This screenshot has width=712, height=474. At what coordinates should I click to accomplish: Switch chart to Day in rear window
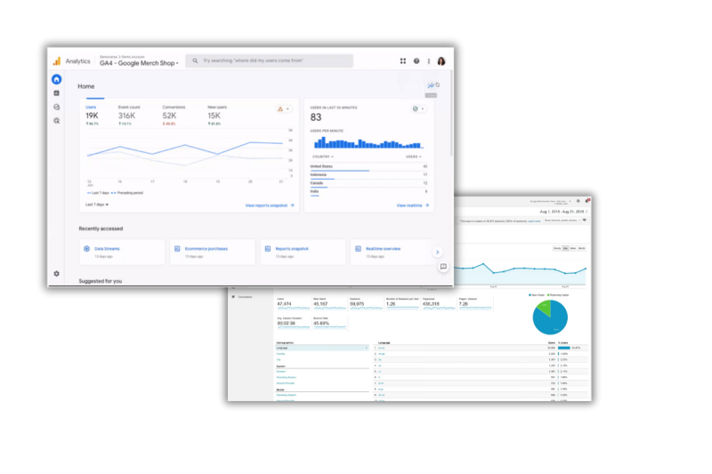(x=565, y=249)
